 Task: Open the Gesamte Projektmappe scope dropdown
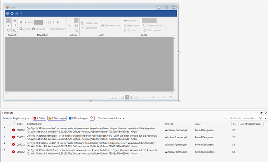click(x=16, y=118)
